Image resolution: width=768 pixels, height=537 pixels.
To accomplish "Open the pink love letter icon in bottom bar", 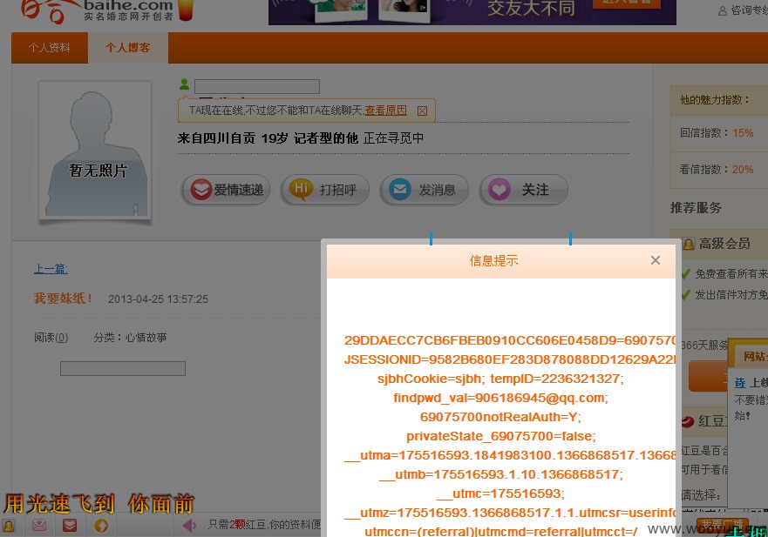I will tap(39, 526).
